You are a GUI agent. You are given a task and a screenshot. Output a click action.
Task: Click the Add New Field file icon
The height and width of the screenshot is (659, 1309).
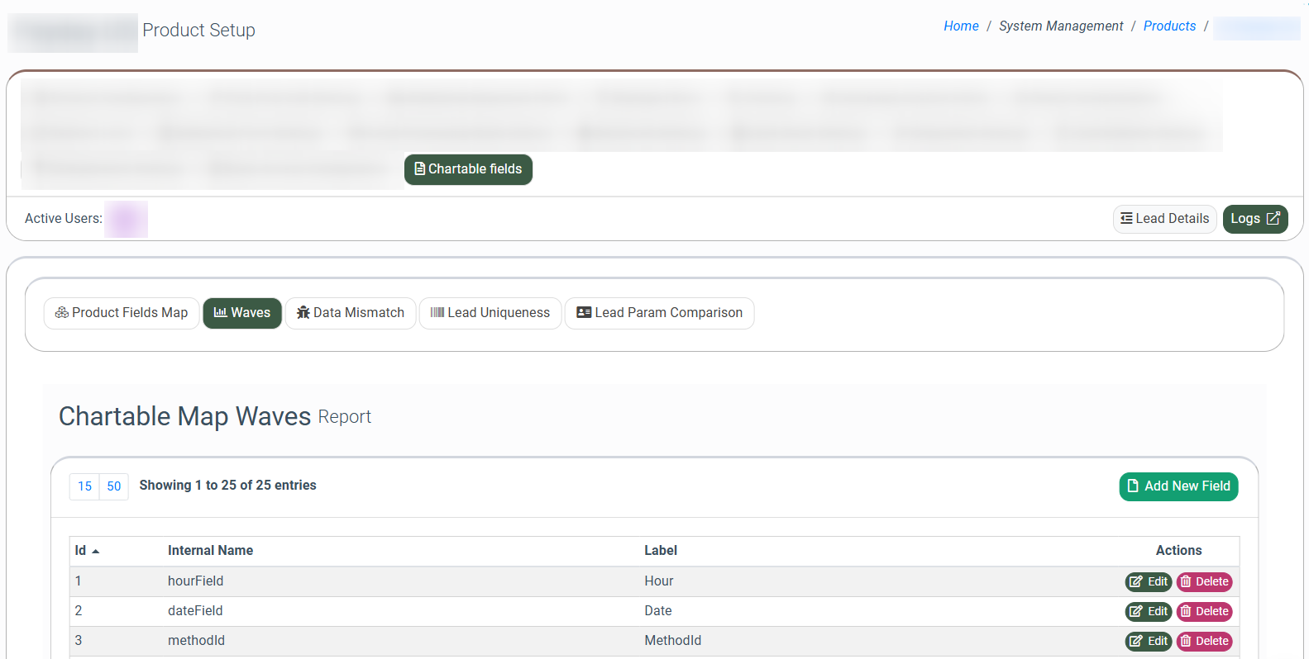pos(1133,486)
